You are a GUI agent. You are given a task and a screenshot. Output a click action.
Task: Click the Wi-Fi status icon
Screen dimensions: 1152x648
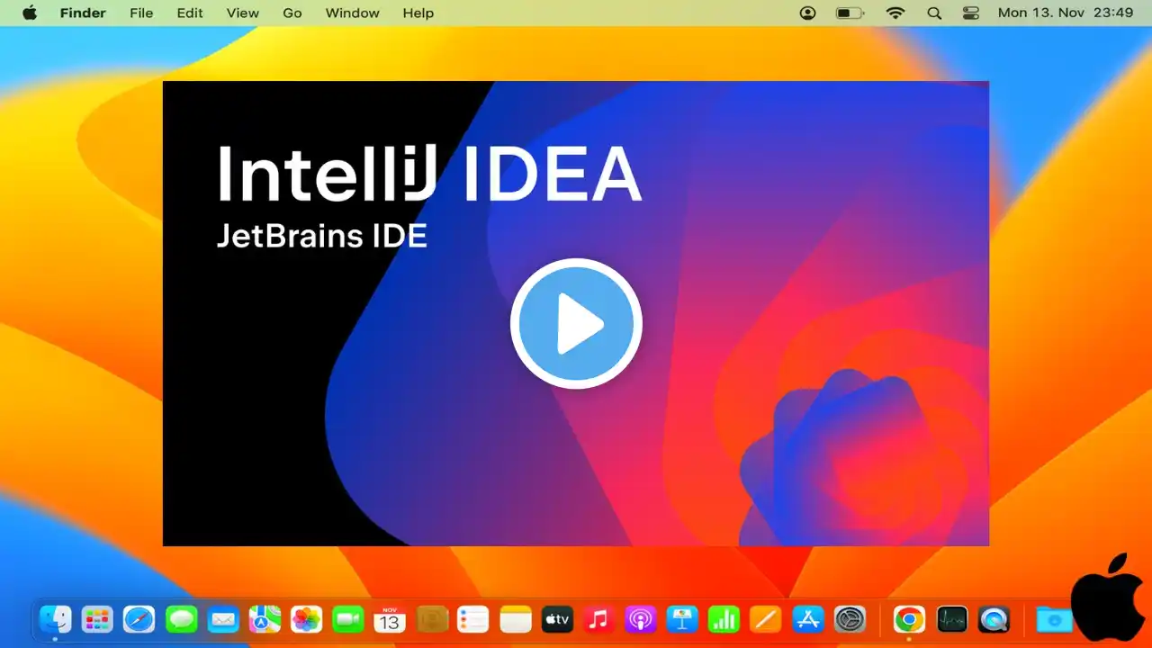895,13
